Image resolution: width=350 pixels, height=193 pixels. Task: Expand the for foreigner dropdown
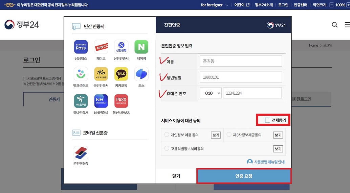point(215,5)
